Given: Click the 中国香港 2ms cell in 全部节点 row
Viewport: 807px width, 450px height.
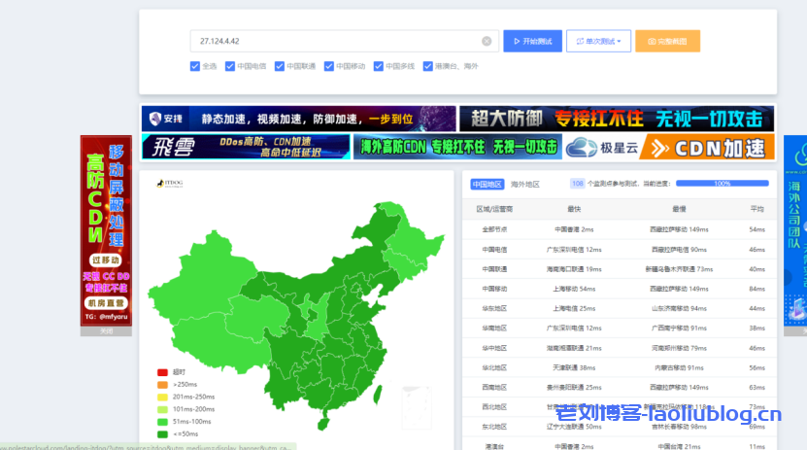Looking at the screenshot, I should (574, 229).
